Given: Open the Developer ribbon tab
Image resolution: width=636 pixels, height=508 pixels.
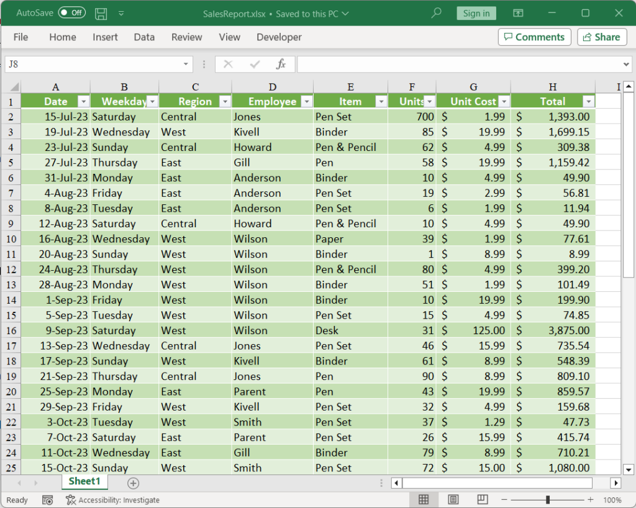Looking at the screenshot, I should (279, 37).
